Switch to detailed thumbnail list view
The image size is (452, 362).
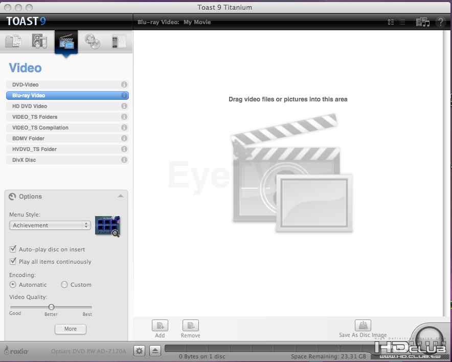coord(391,22)
